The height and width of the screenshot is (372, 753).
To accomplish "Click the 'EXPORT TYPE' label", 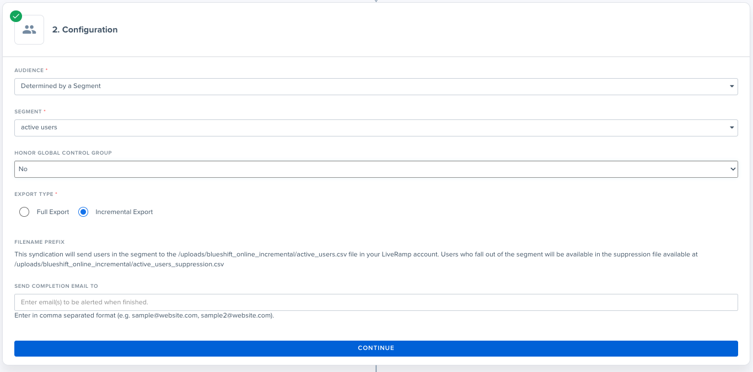I will click(34, 194).
